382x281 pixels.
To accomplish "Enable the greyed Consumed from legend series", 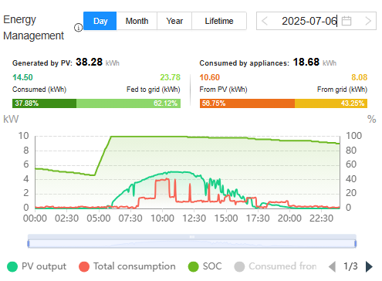I will click(276, 266).
